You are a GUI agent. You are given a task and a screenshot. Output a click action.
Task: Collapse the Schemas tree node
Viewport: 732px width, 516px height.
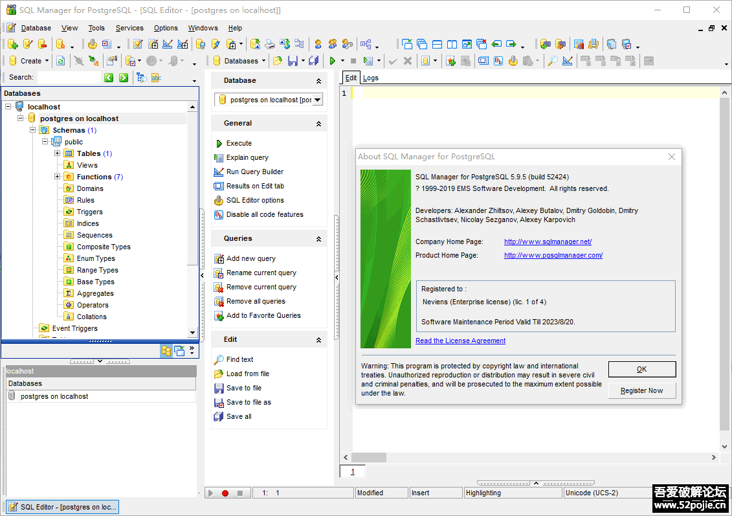(32, 130)
